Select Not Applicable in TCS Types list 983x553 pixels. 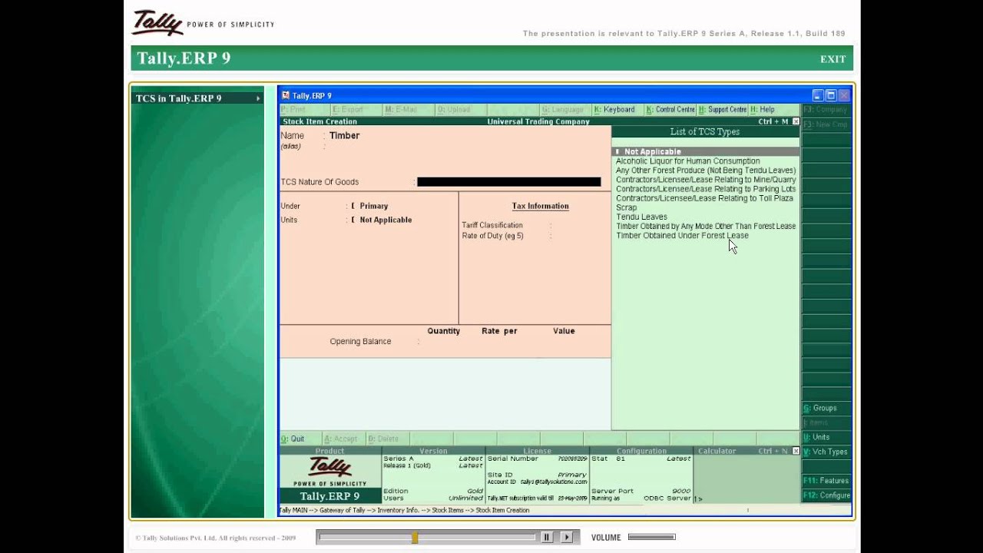705,152
